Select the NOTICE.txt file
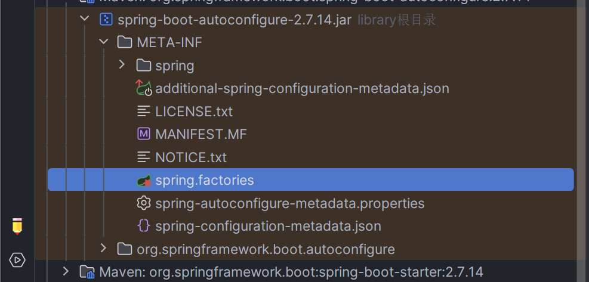Viewport: 589px width, 282px height. pos(191,157)
